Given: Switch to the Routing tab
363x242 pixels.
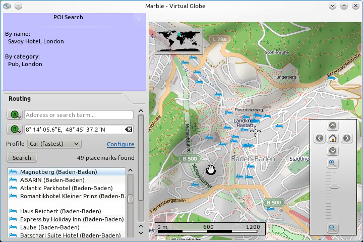Looking at the screenshot, I should pyautogui.click(x=20, y=99).
